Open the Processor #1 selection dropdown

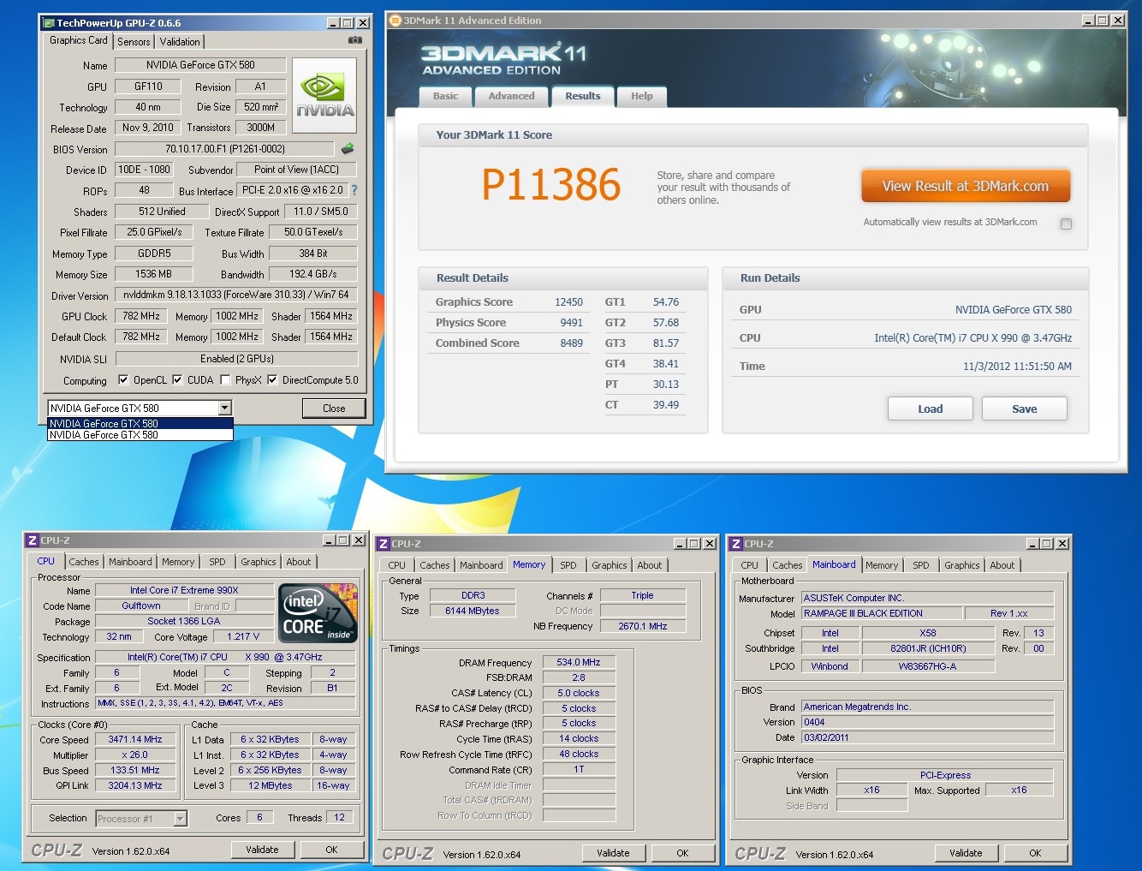(x=180, y=819)
